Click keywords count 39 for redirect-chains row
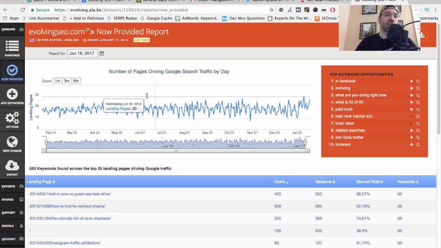The height and width of the screenshot is (248, 441). [400, 206]
